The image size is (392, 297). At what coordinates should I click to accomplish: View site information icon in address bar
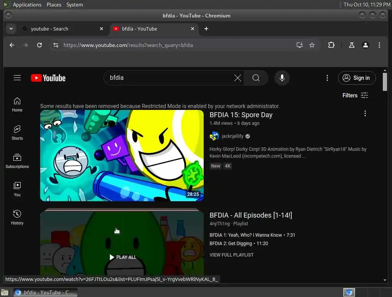(56, 45)
